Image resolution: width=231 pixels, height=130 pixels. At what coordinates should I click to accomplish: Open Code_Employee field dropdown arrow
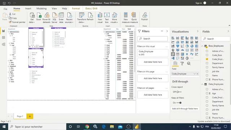coord(195,74)
